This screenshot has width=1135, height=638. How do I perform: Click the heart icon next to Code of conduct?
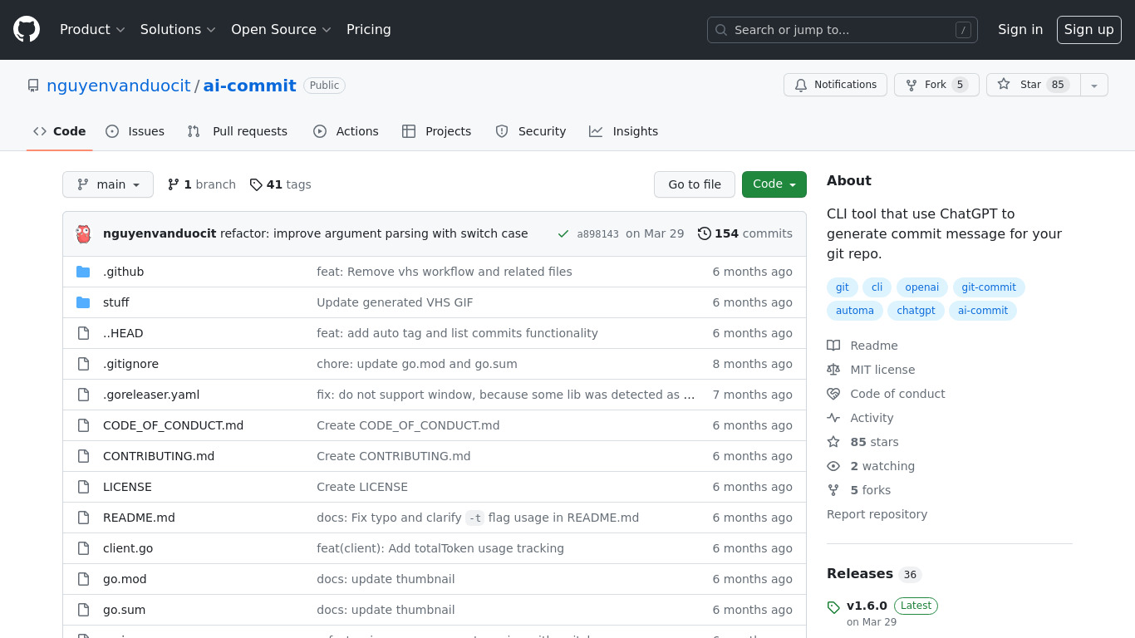[833, 394]
